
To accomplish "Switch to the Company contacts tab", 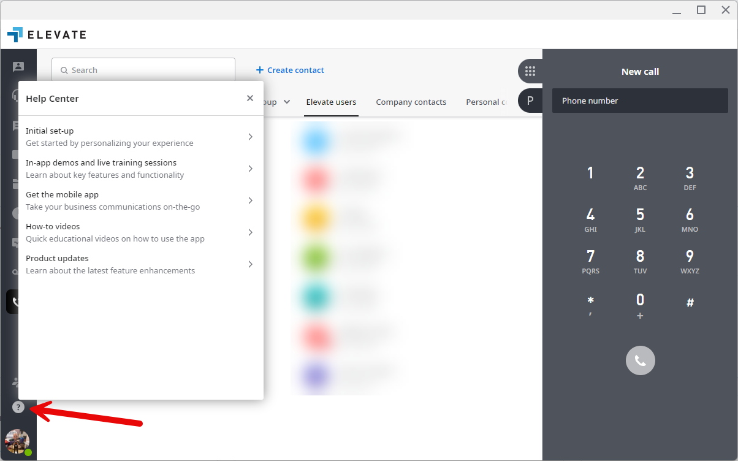I will tap(411, 102).
